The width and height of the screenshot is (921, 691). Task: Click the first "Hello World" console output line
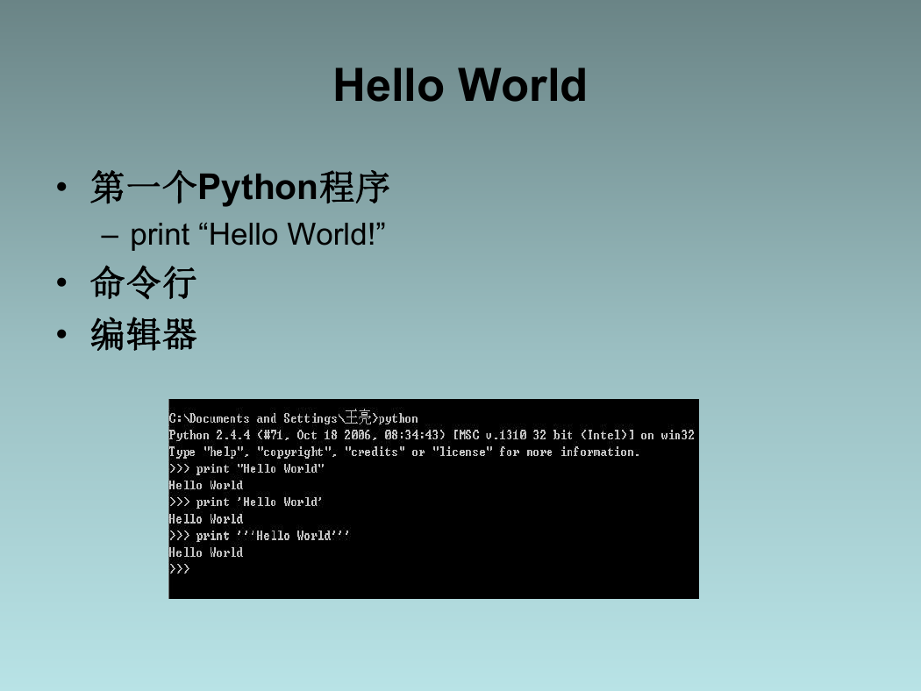click(205, 486)
